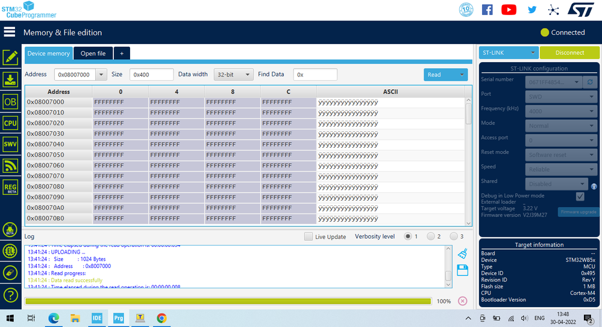Open Option Bytes OB panel
This screenshot has width=602, height=327.
coord(10,102)
